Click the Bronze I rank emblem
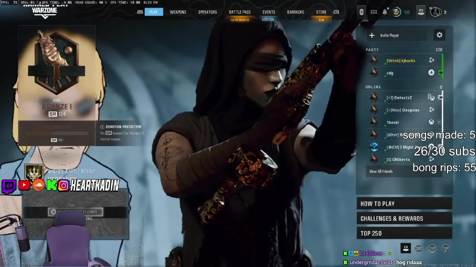The height and width of the screenshot is (267, 476). pos(57,62)
